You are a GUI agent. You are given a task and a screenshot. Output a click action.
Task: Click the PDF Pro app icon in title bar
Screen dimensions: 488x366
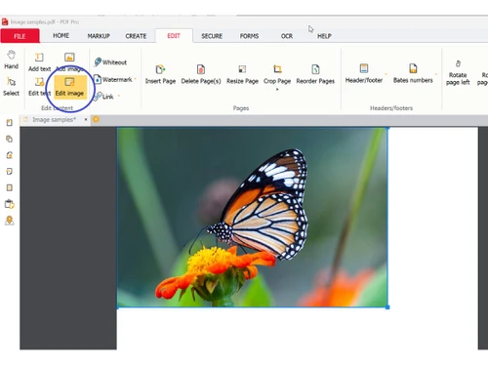5,21
